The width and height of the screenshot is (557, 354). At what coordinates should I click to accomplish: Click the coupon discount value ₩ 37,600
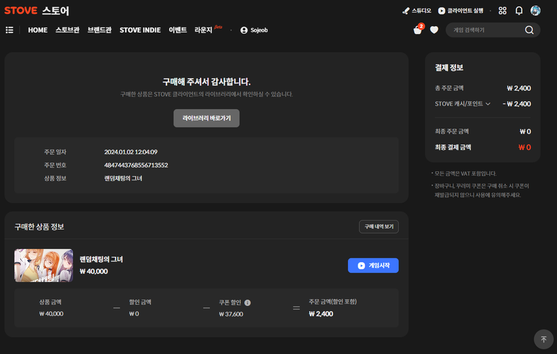pos(231,314)
